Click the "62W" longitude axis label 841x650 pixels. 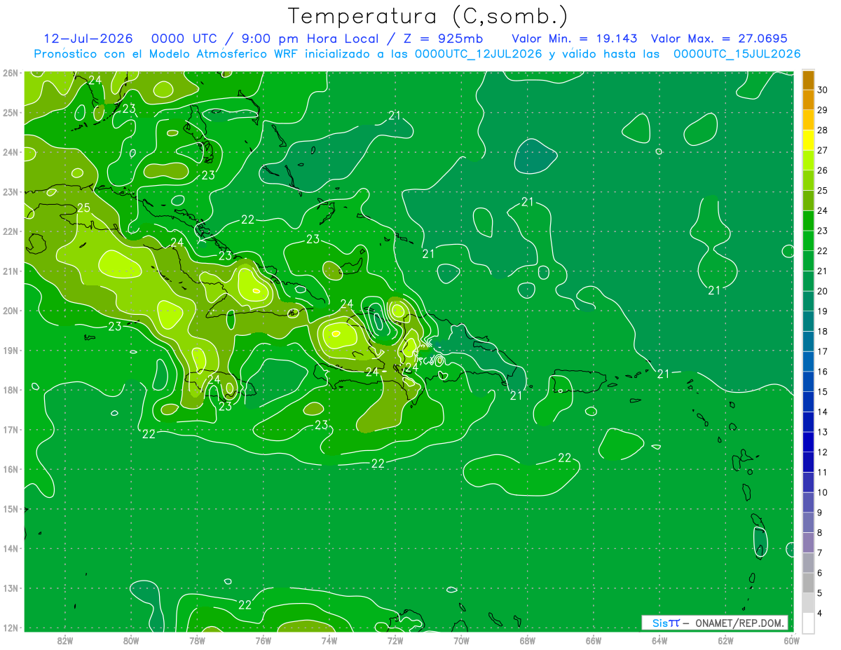725,640
